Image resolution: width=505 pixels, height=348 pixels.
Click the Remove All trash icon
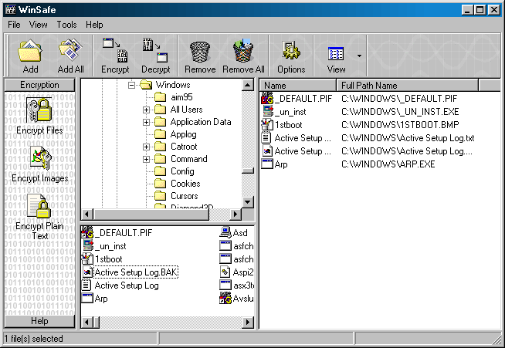(243, 56)
